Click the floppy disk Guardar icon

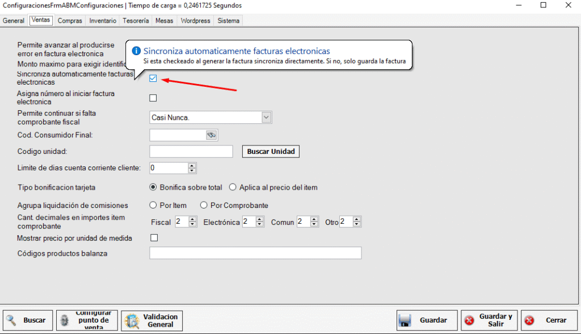pyautogui.click(x=405, y=320)
